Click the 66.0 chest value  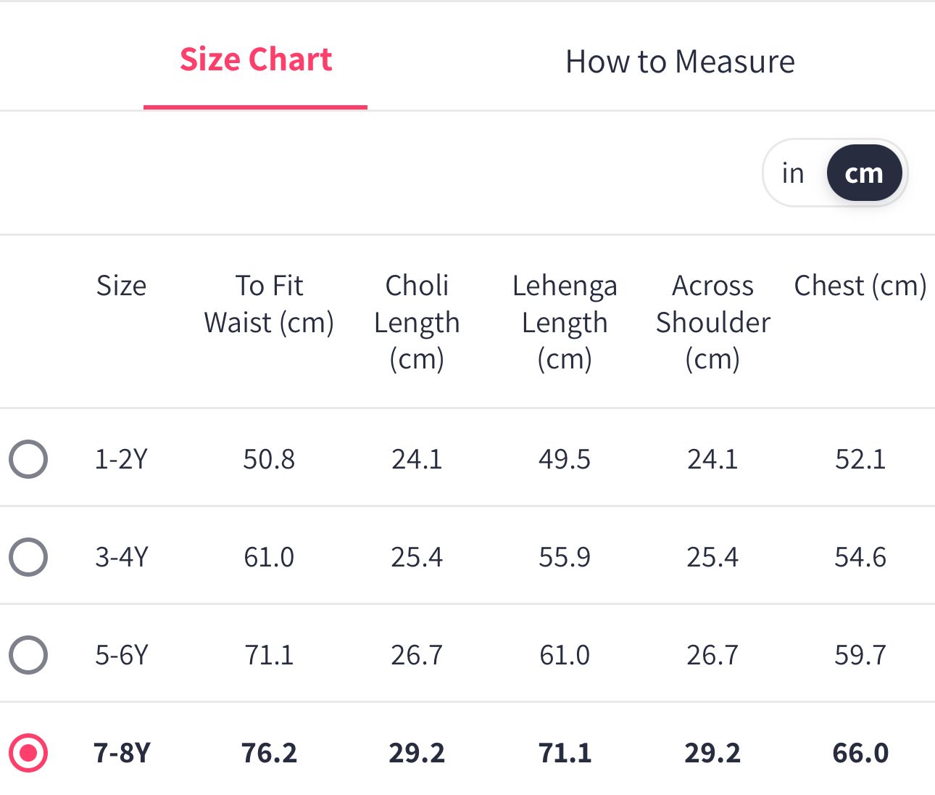(x=860, y=753)
